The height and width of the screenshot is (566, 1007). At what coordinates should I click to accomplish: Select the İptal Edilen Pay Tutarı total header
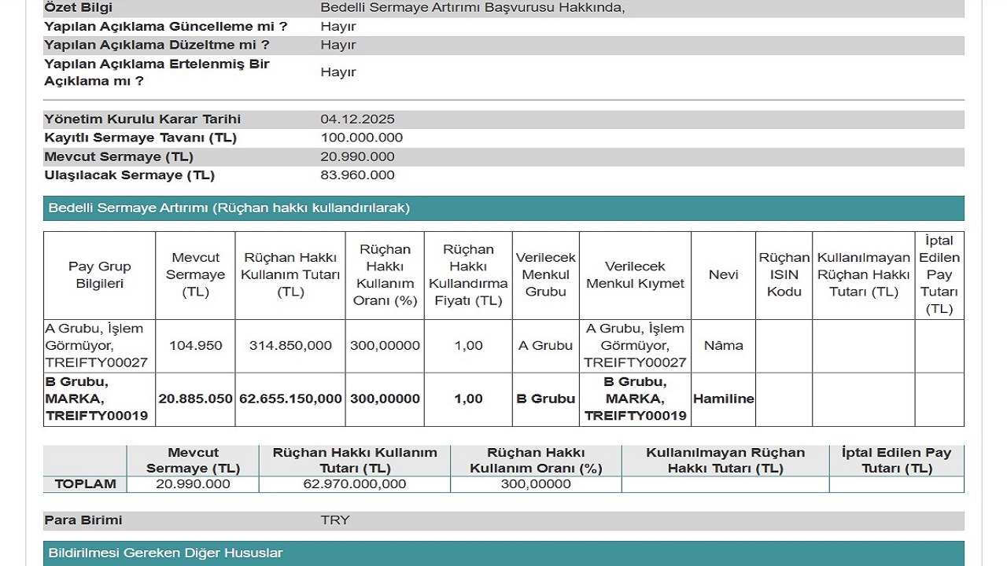896,461
